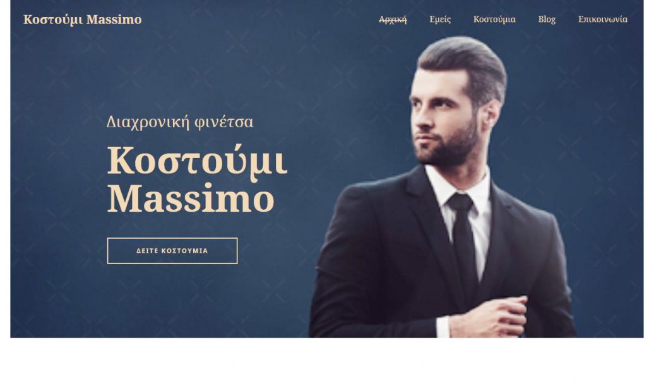Image resolution: width=654 pixels, height=390 pixels.
Task: Click the ΔΕΙΤΕ ΚΟΣΤΟΥΜΙΑ button
Action: (172, 251)
